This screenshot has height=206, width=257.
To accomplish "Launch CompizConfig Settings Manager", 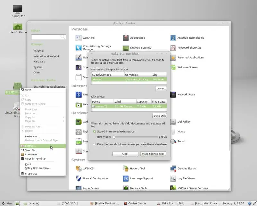I will [78, 48].
